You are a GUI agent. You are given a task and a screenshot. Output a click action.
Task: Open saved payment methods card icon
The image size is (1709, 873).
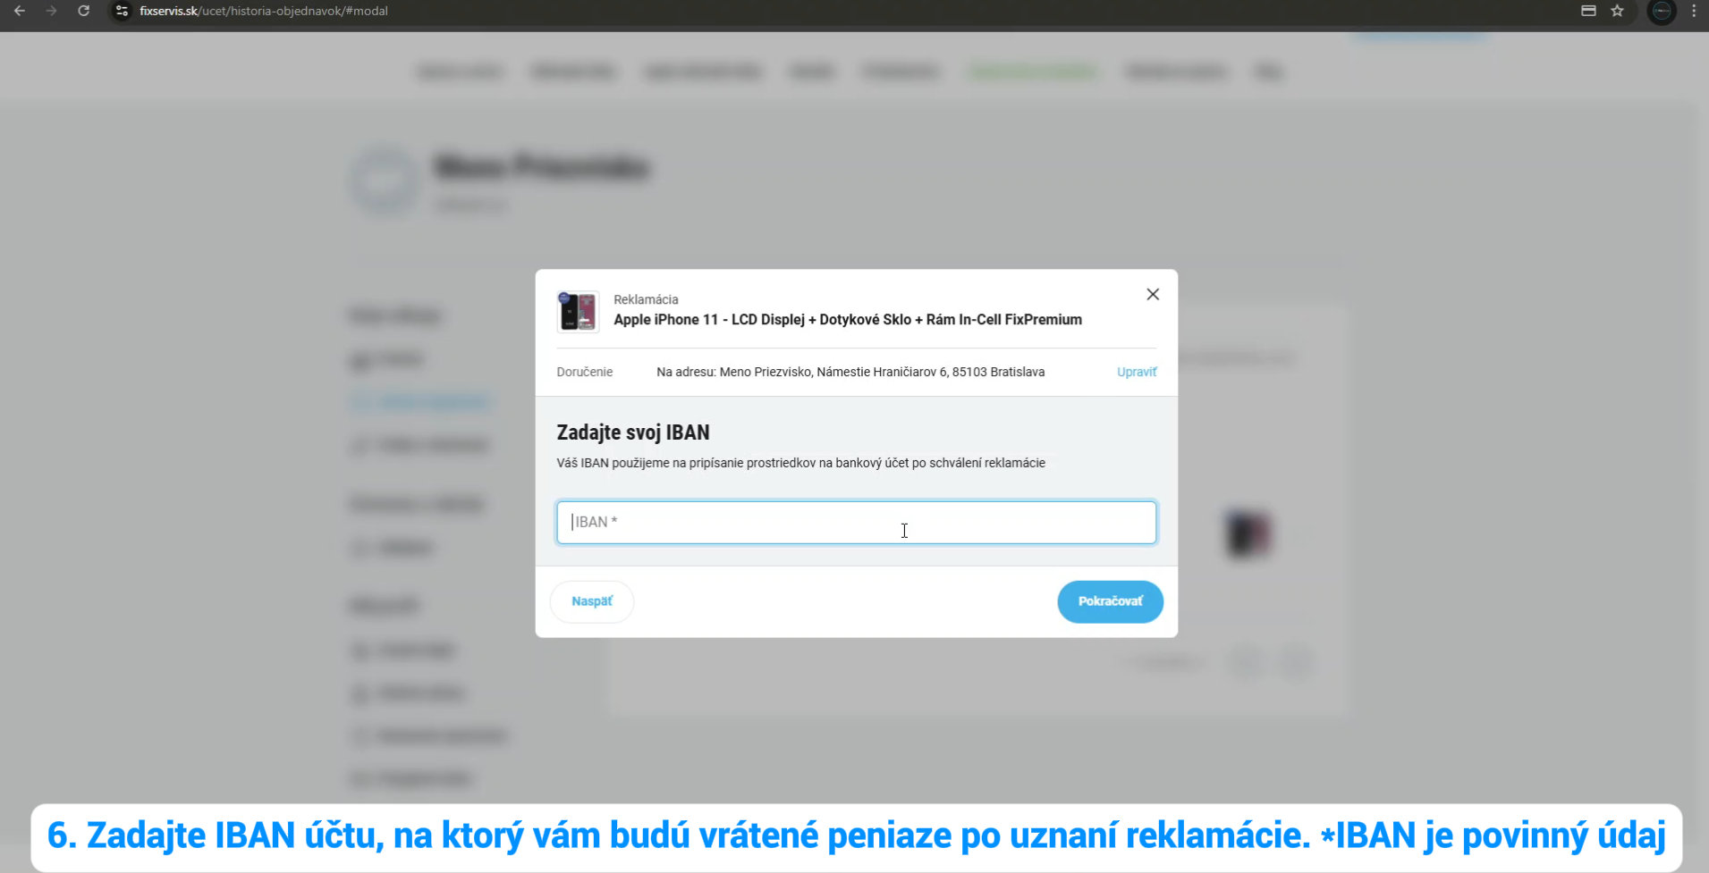pyautogui.click(x=1588, y=11)
